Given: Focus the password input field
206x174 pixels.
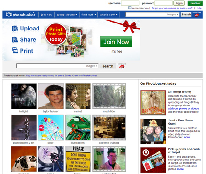Looking at the screenshot, I should click(x=163, y=3).
